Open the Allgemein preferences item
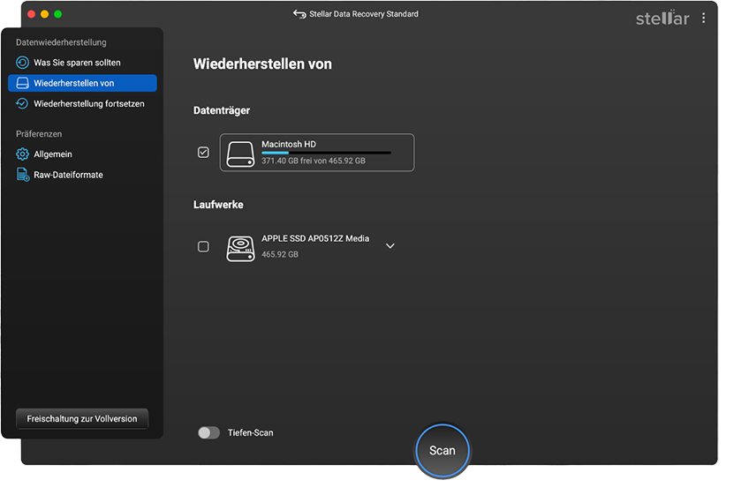 [x=53, y=154]
